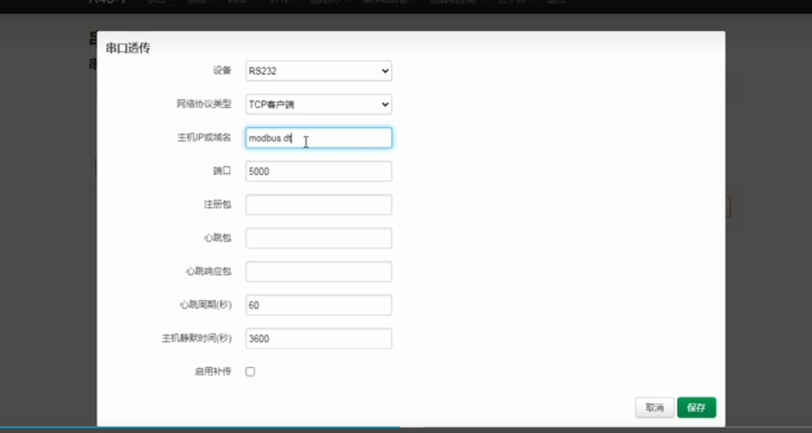Expand the 网络协议类型 dropdown showing TCP客户端

pos(318,104)
